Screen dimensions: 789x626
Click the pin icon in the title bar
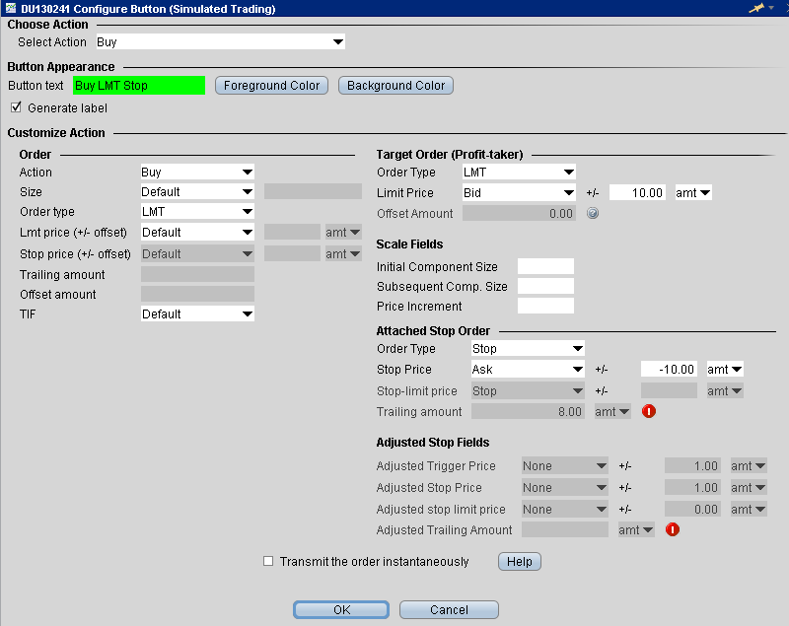click(x=757, y=8)
